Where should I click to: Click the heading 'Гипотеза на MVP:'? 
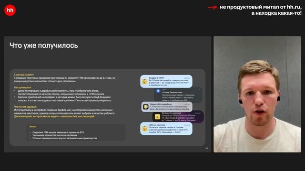[24, 75]
